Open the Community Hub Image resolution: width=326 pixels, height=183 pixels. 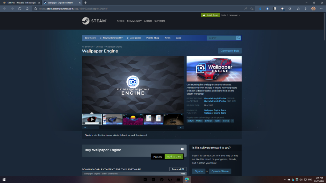[x=230, y=51]
